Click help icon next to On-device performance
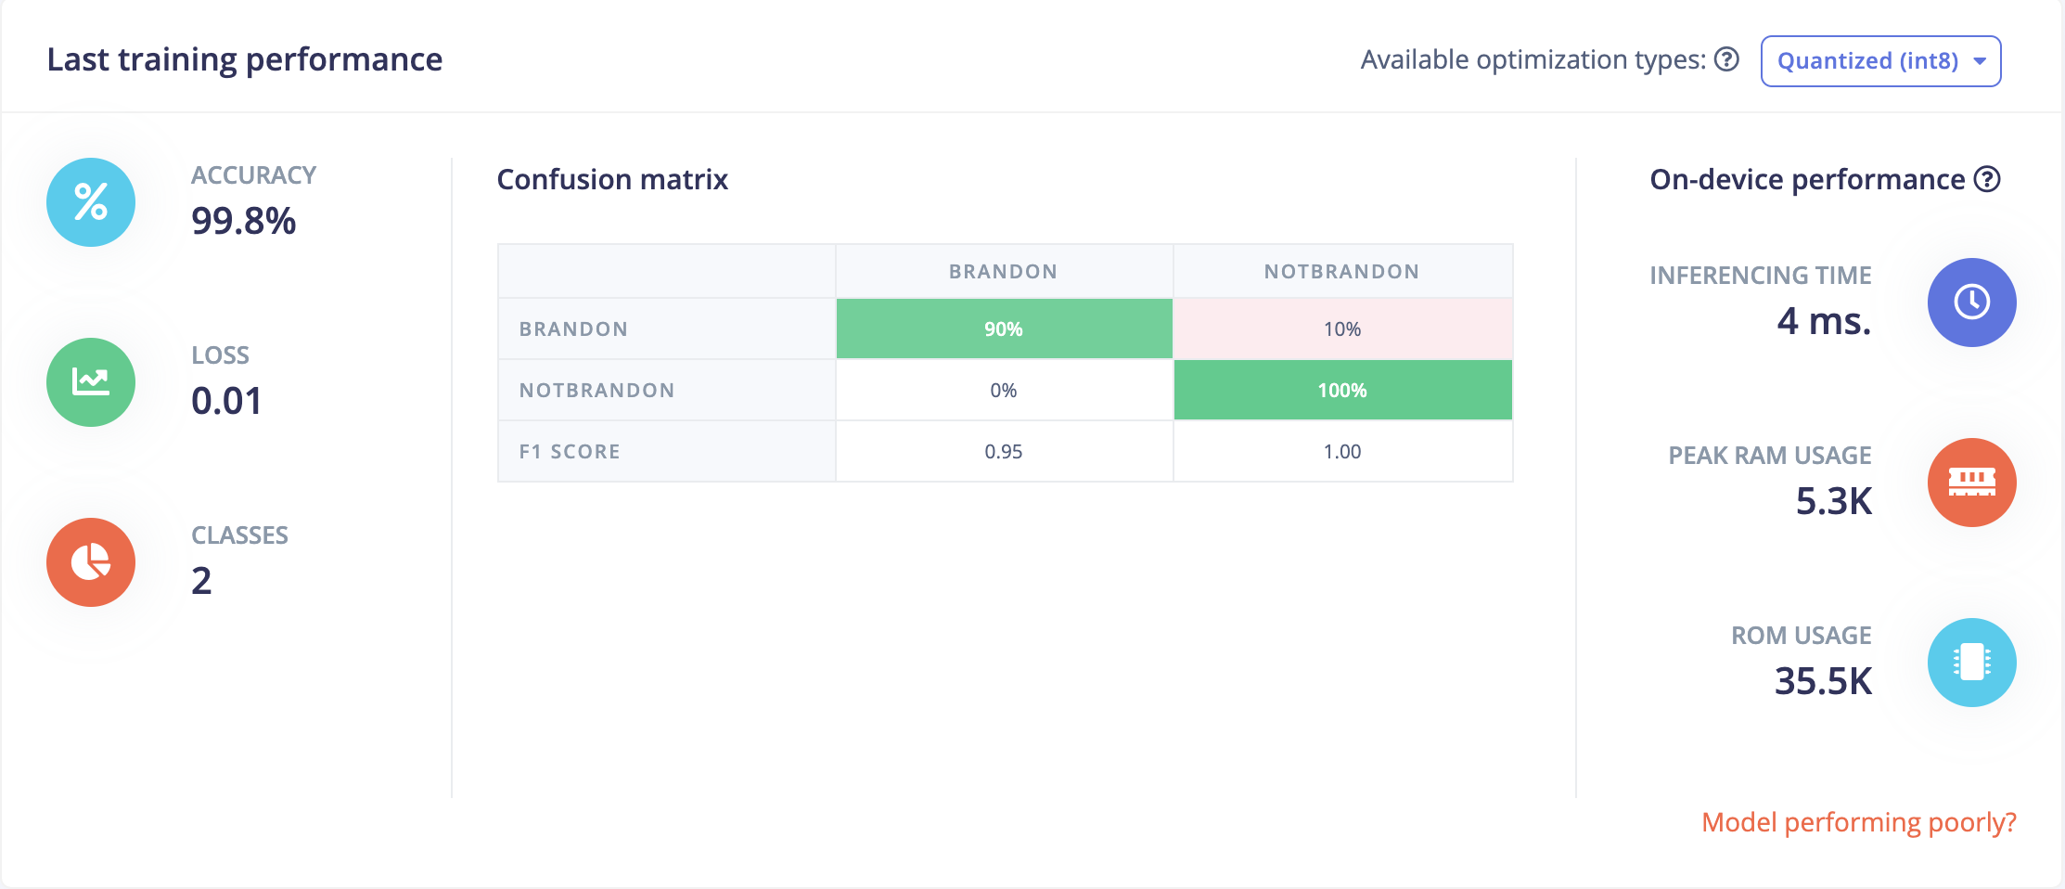Image resolution: width=2065 pixels, height=889 pixels. click(x=1987, y=179)
